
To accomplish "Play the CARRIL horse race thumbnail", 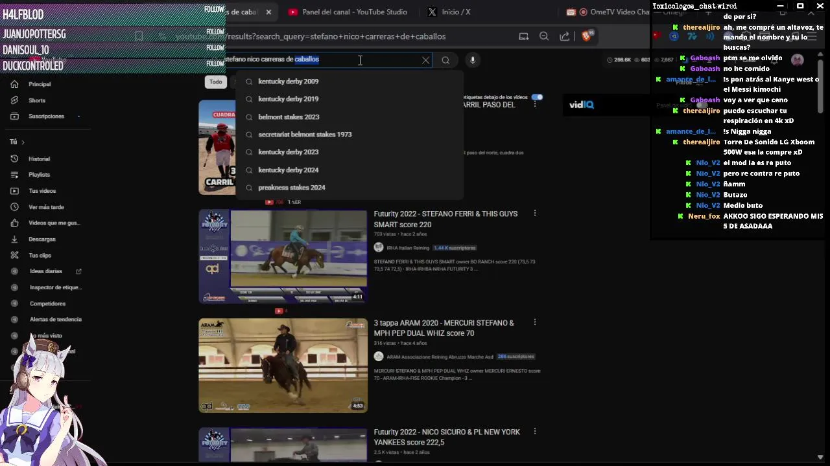I will pos(217,147).
